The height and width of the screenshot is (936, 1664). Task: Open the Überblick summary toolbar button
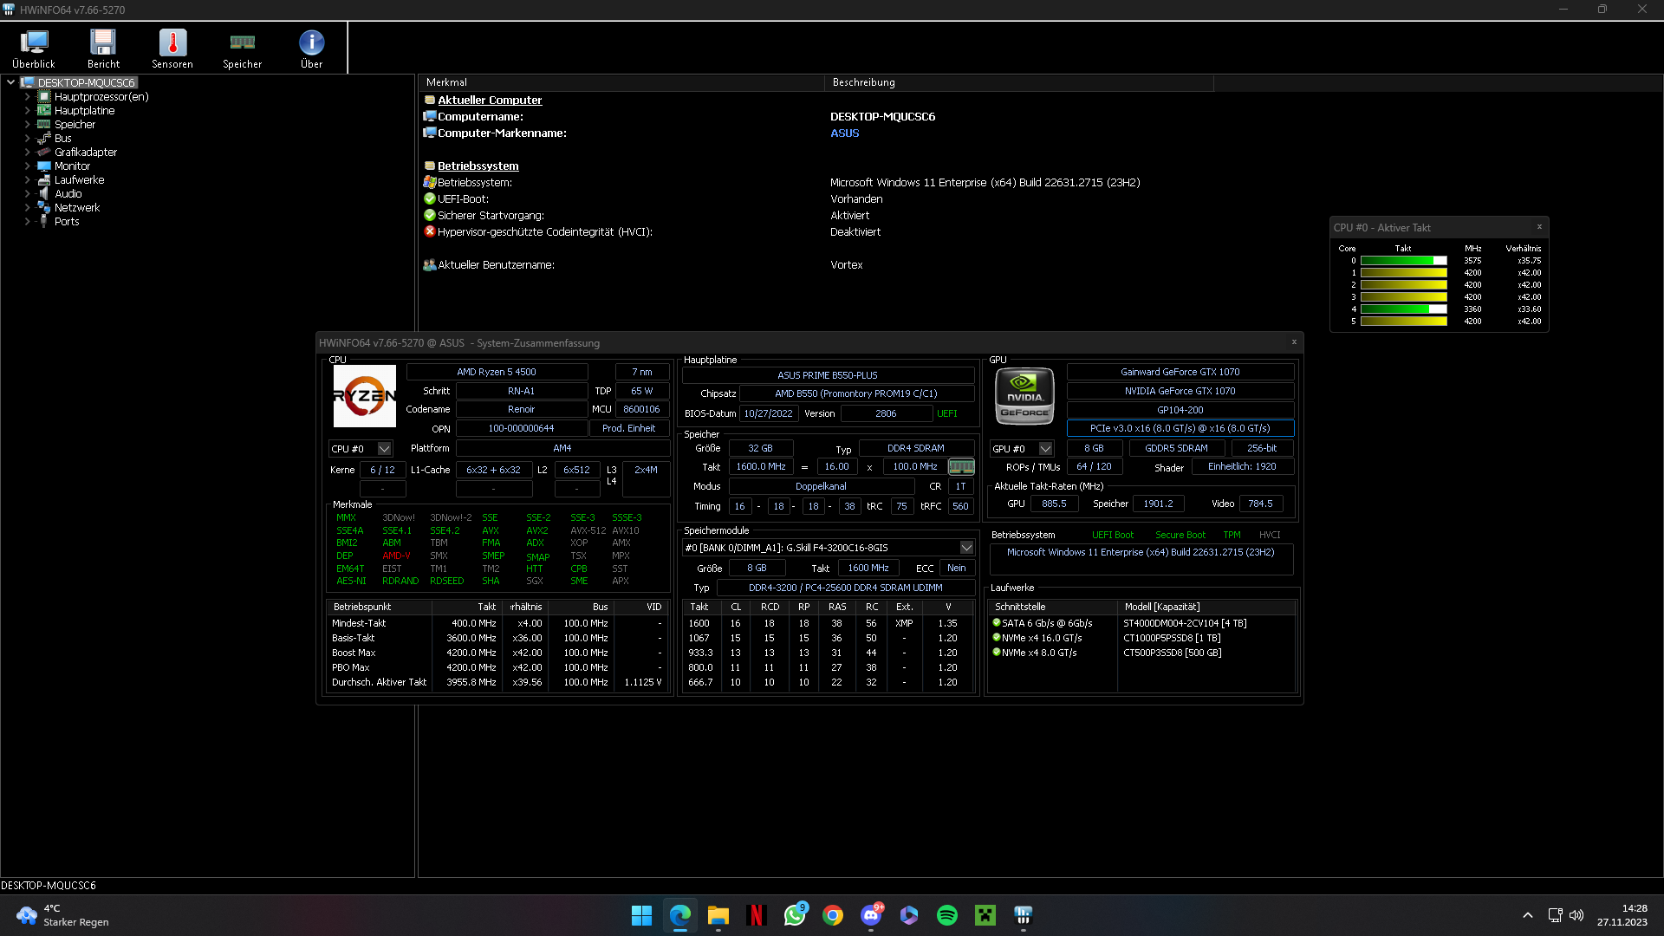tap(34, 49)
